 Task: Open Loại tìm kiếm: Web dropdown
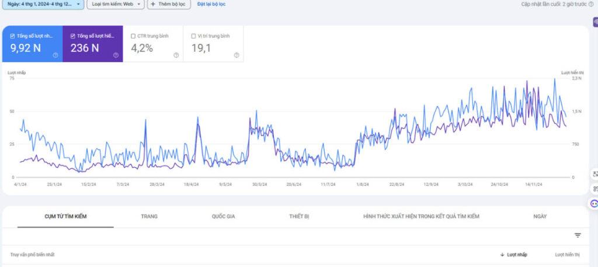click(116, 4)
